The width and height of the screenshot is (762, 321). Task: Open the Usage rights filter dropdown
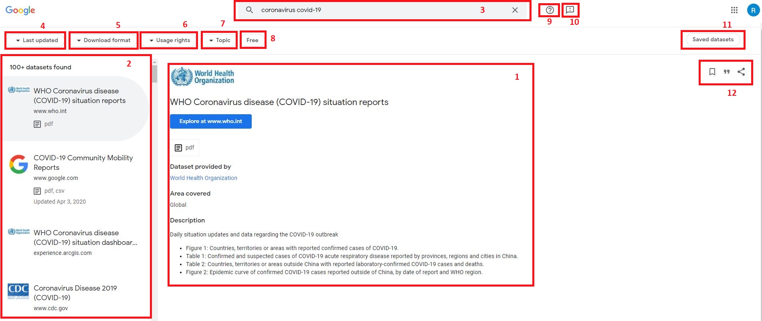pyautogui.click(x=170, y=40)
